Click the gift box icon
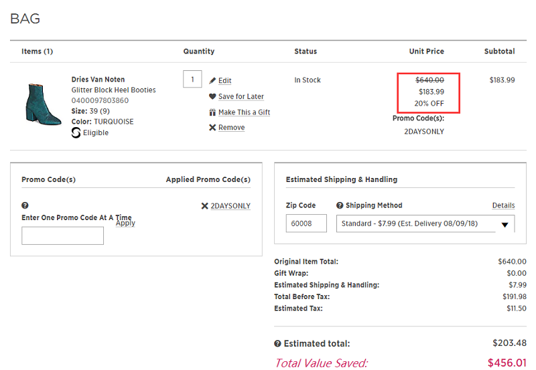This screenshot has width=536, height=370. (212, 112)
